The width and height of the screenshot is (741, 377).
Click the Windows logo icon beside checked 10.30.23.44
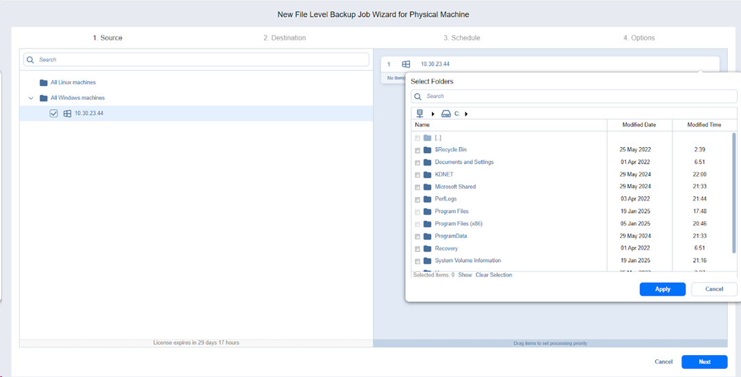pyautogui.click(x=67, y=114)
